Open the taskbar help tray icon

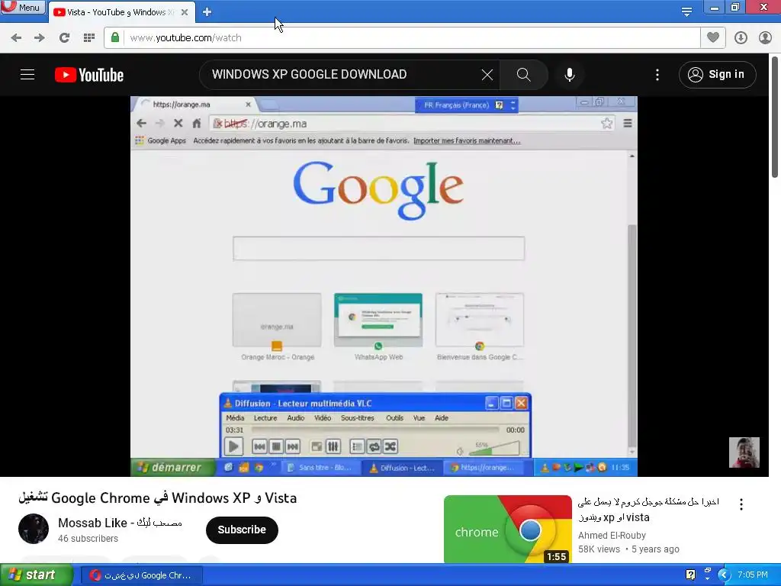[x=690, y=575]
